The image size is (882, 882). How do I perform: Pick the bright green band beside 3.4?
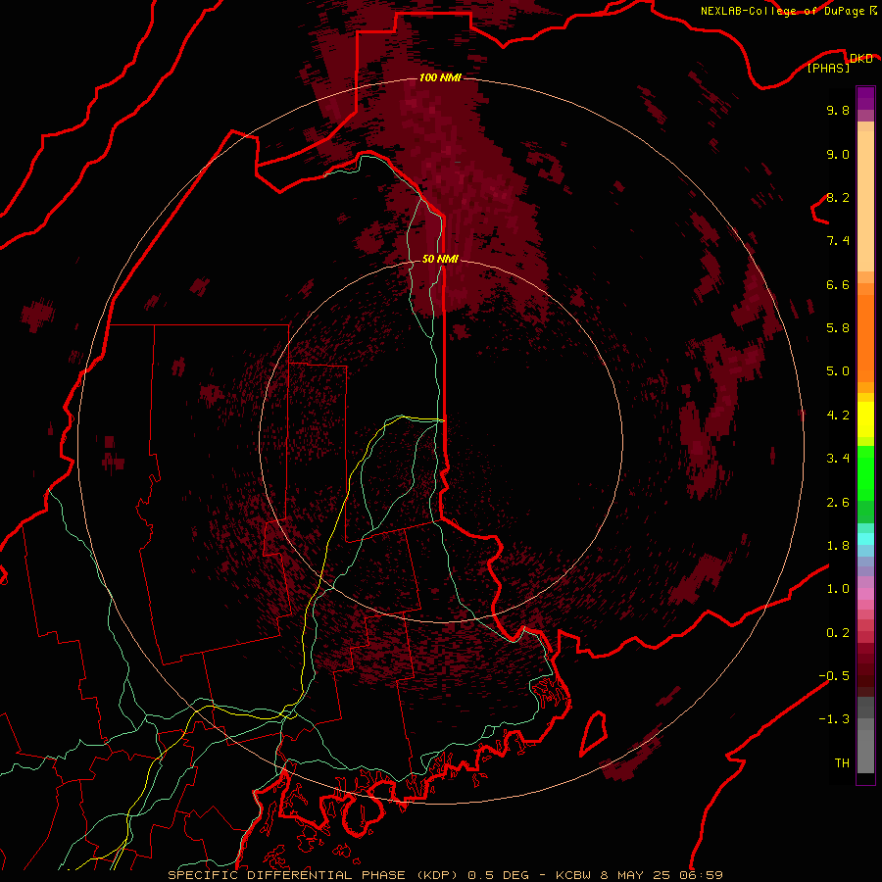(x=865, y=472)
